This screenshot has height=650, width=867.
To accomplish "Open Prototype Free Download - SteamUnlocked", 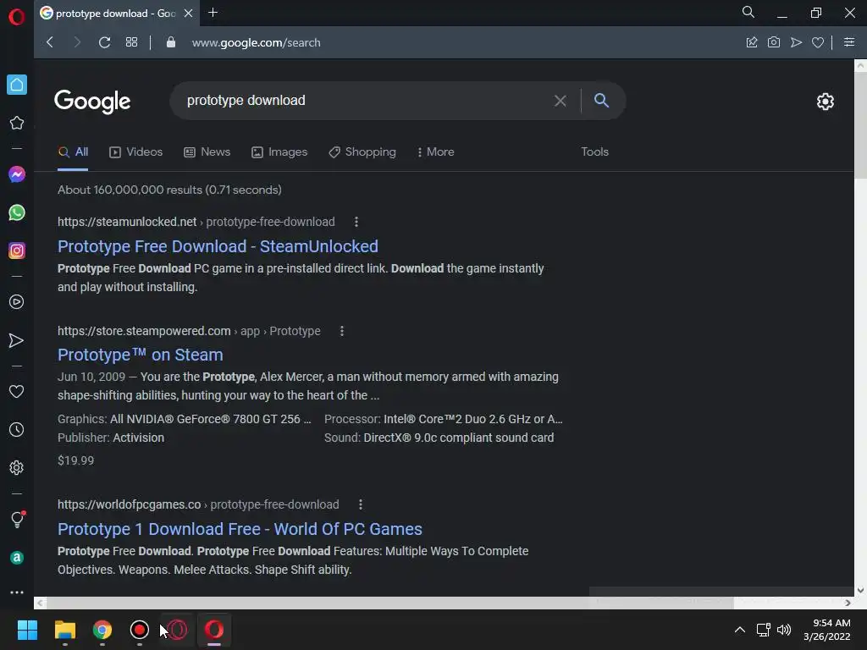I will point(218,246).
